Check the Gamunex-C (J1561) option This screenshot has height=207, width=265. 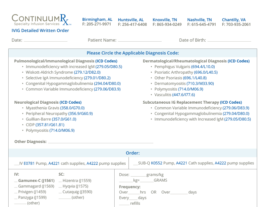click(16, 181)
